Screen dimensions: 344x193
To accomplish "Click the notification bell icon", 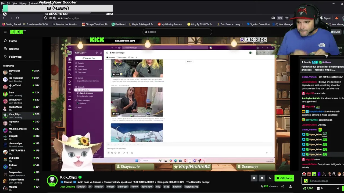I will coord(254,178).
